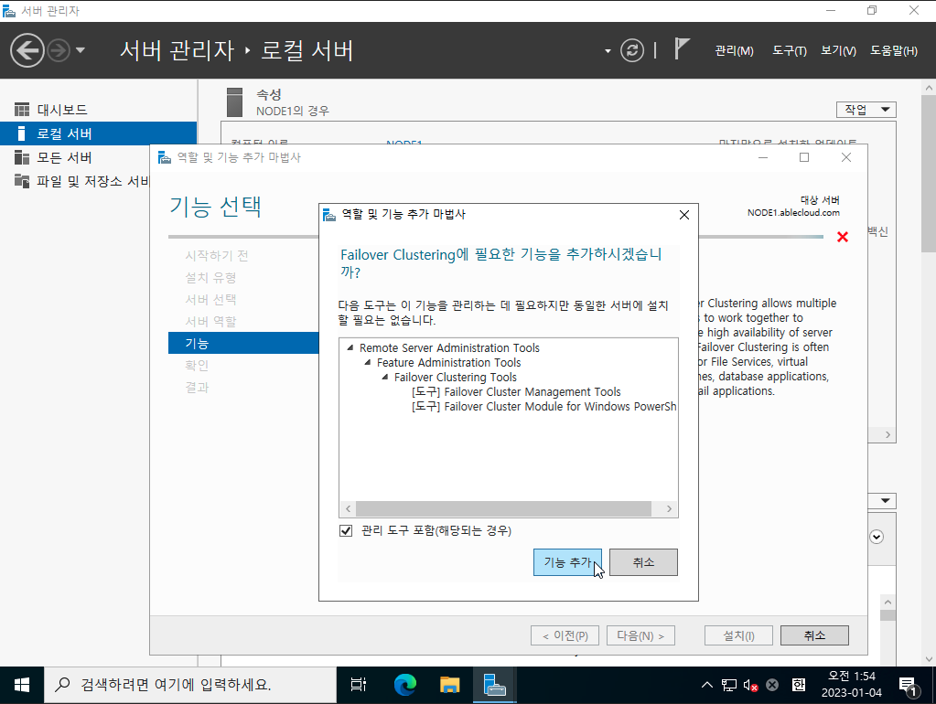Image resolution: width=936 pixels, height=704 pixels.
Task: Click the feature list scroll-right arrow
Action: [x=669, y=509]
